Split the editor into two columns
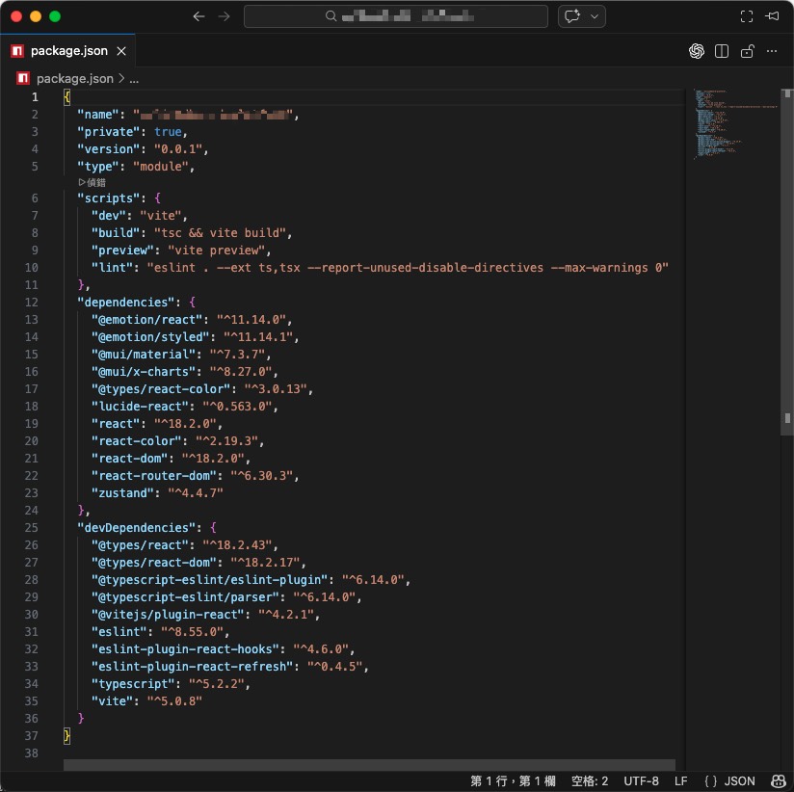Viewport: 794px width, 792px height. (x=722, y=50)
